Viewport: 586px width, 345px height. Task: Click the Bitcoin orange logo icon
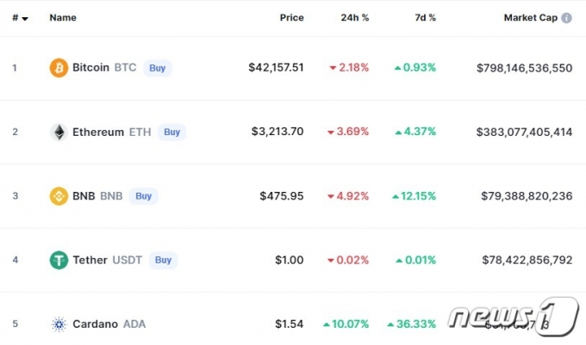point(59,67)
